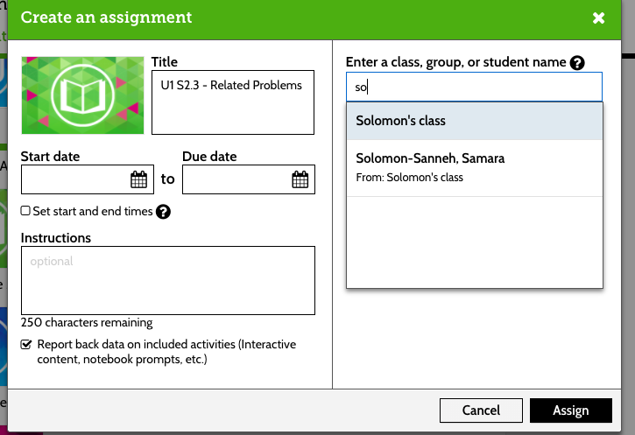Click help icon next to start and end times
This screenshot has width=635, height=435.
163,212
